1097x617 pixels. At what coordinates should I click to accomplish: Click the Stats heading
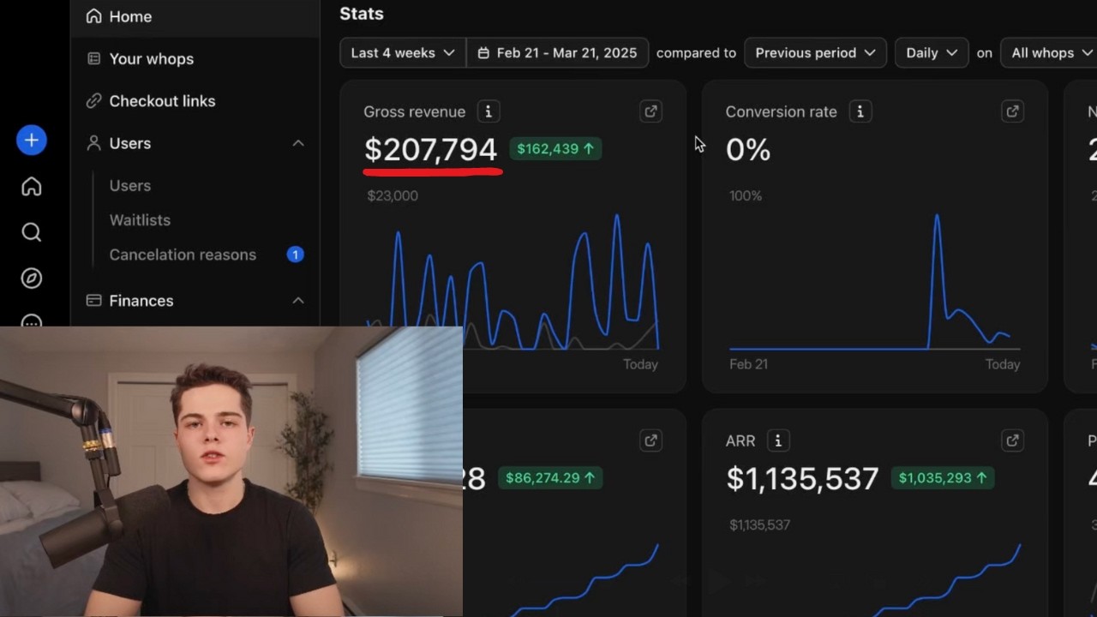[x=362, y=14]
